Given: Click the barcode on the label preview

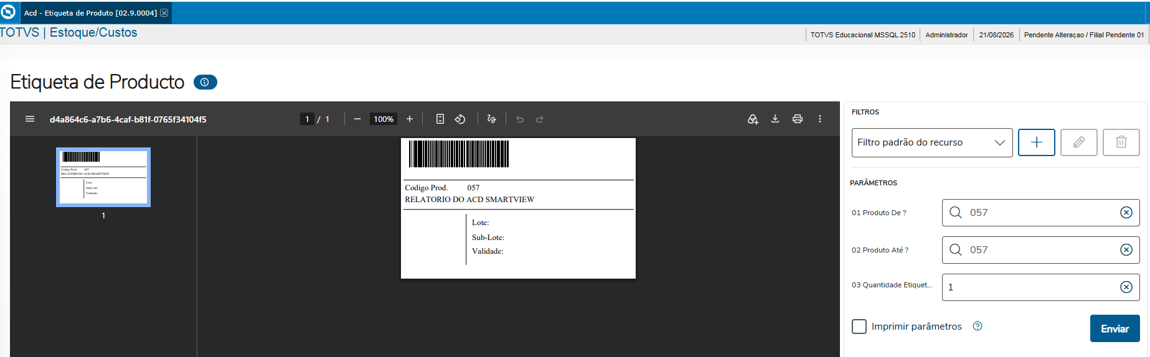Looking at the screenshot, I should [x=459, y=154].
